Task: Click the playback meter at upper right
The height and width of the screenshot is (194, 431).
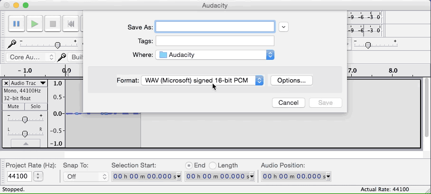Action: click(x=364, y=17)
